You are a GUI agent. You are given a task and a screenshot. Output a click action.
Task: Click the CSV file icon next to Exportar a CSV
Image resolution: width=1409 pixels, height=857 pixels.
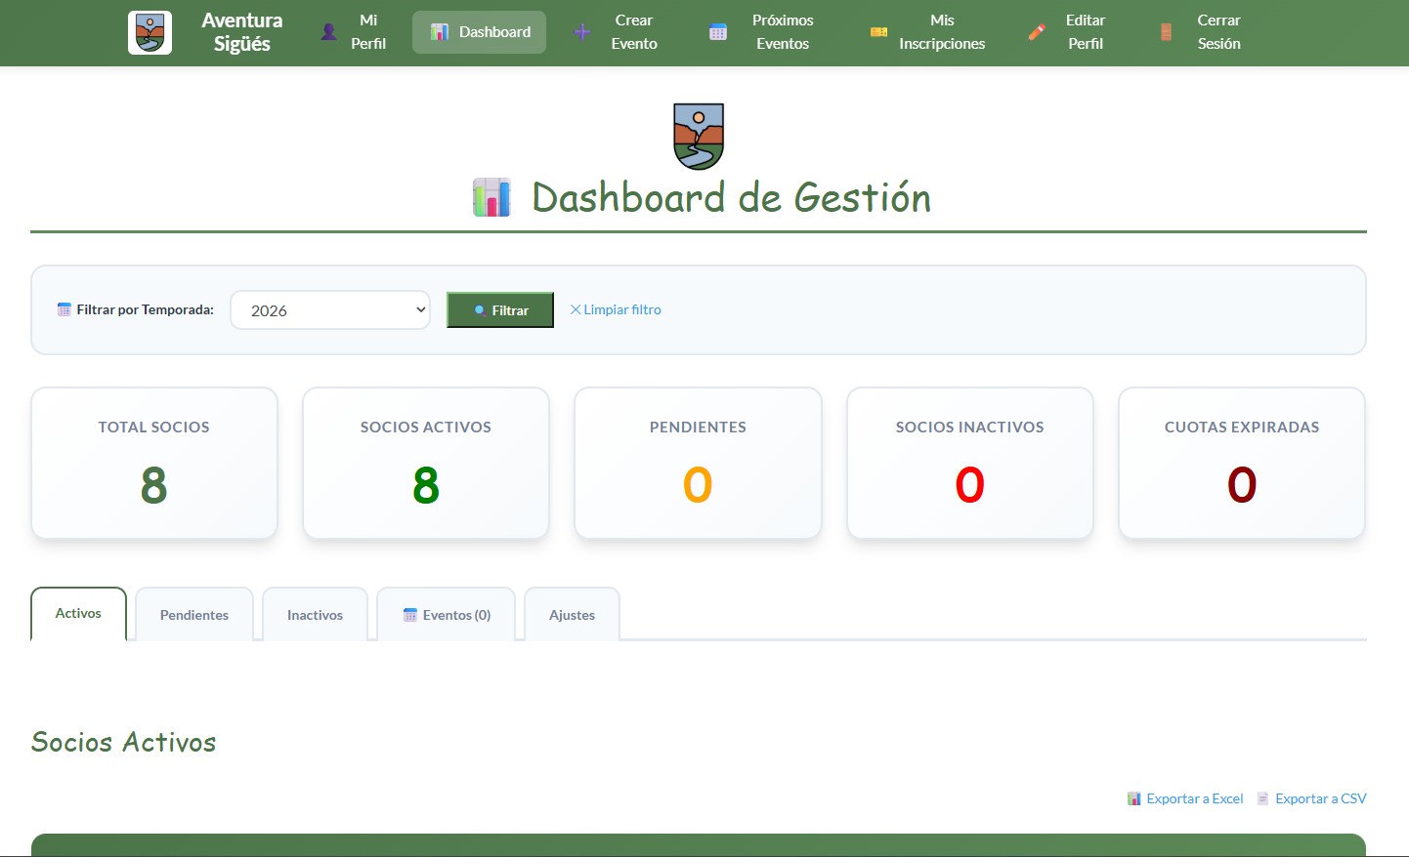point(1263,798)
